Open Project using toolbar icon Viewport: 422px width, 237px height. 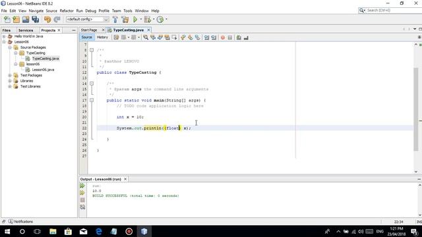pyautogui.click(x=26, y=19)
